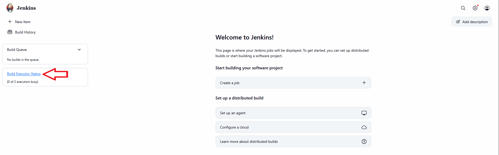Click the 'Welcome to Jenkins!' heading
This screenshot has height=155, width=499.
click(x=245, y=37)
